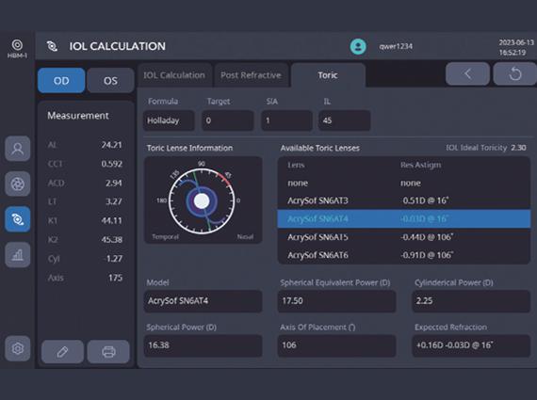Select the 'none' lens row

coord(404,184)
